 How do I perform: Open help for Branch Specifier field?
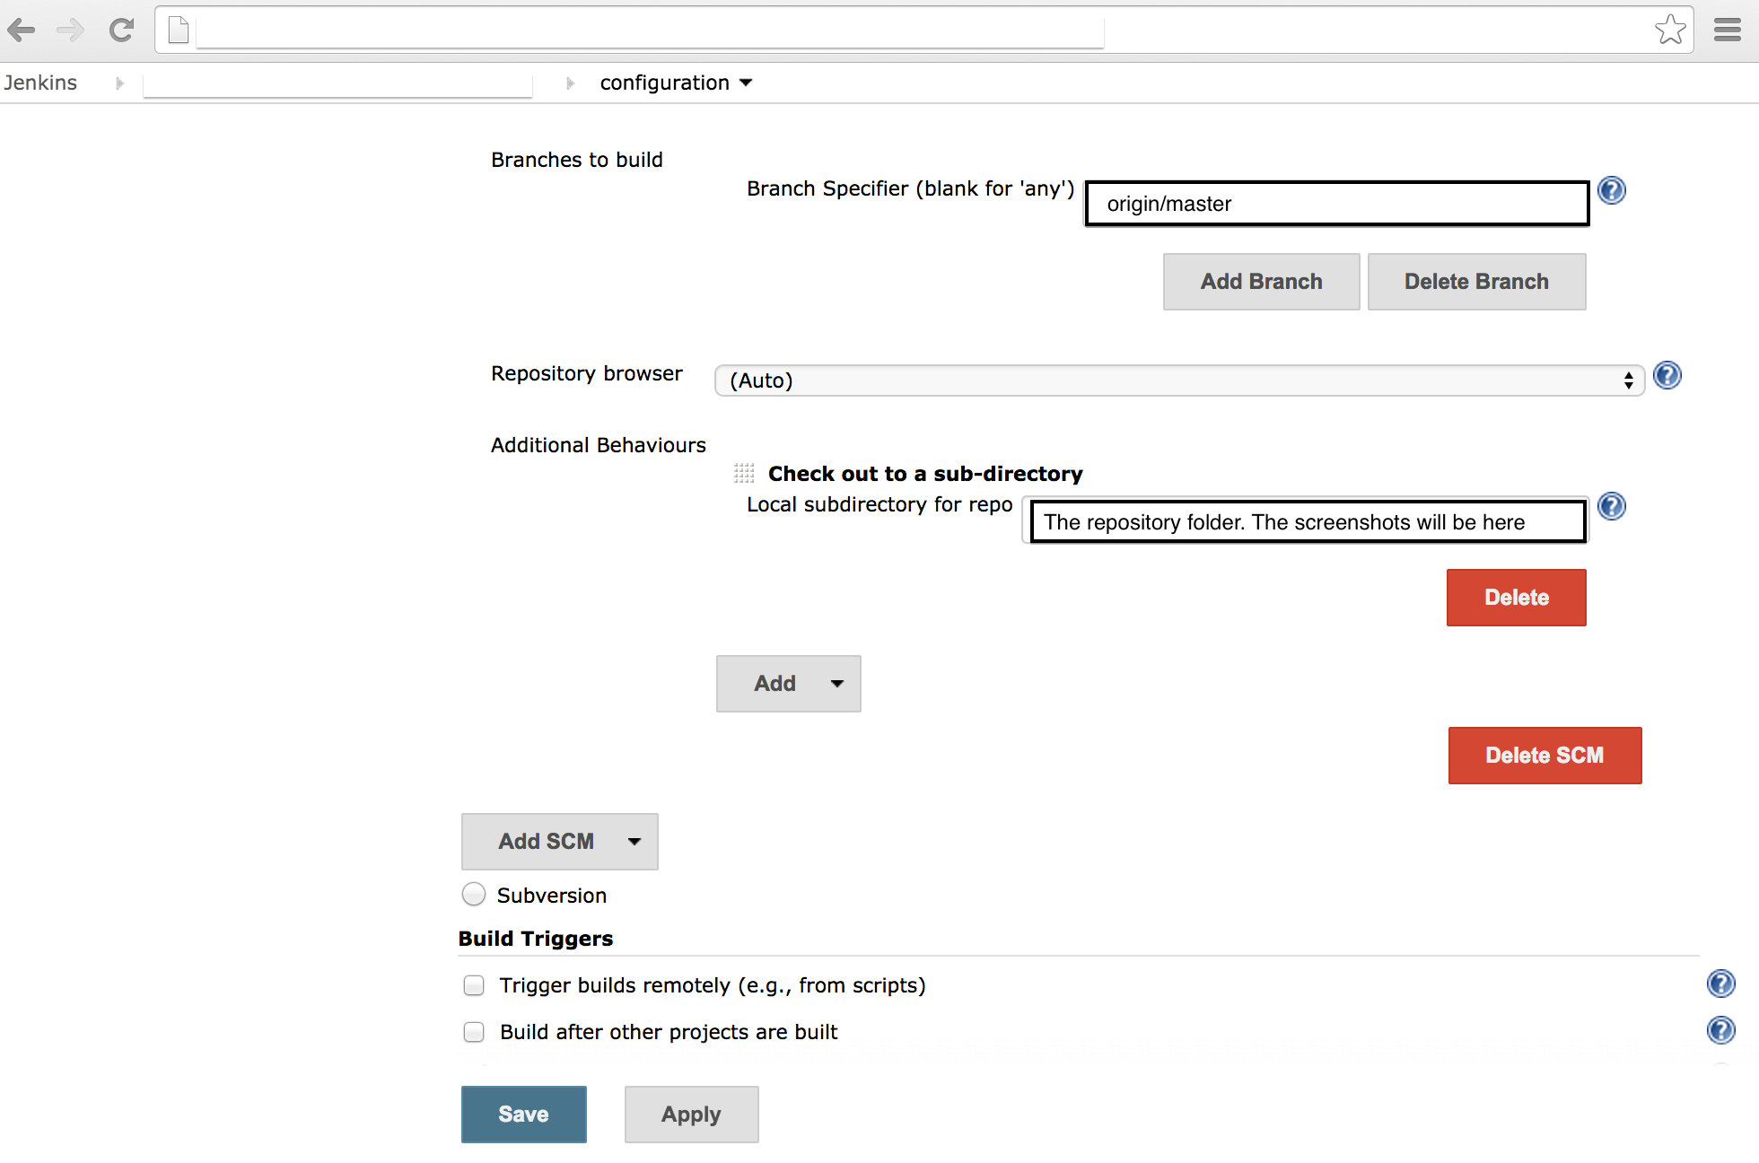click(x=1612, y=190)
